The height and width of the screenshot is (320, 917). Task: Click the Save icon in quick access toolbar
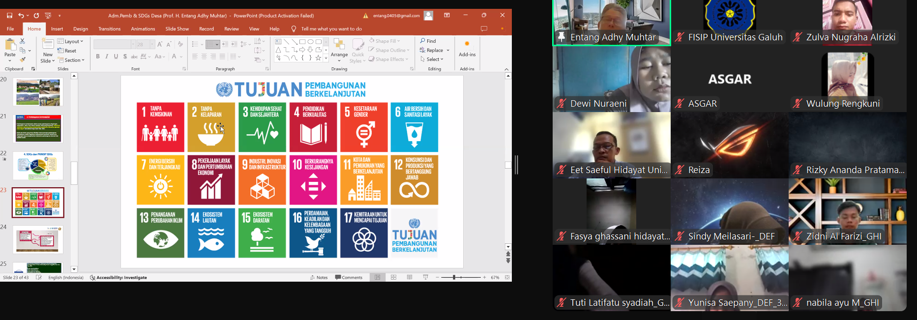point(10,16)
